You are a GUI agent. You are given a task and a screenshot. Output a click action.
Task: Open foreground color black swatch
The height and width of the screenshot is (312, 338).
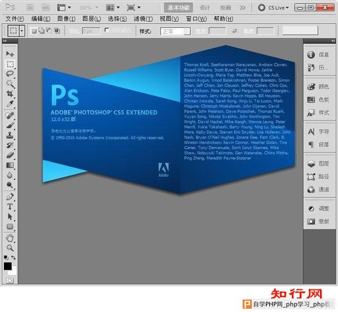coord(7,266)
